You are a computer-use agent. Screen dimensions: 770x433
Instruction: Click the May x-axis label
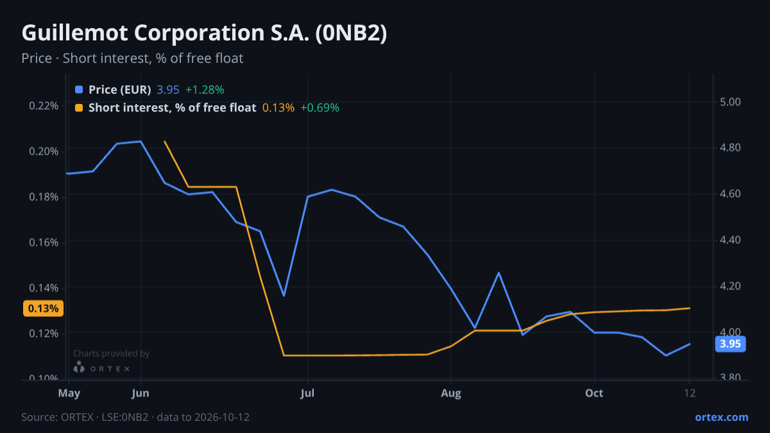click(x=69, y=393)
